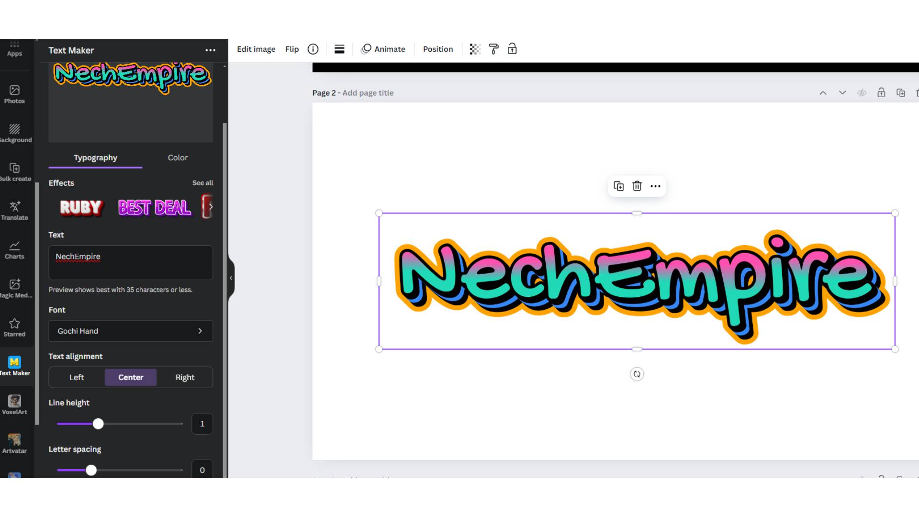The height and width of the screenshot is (517, 919).
Task: Click the NechEmpire text input field
Action: pos(131,262)
